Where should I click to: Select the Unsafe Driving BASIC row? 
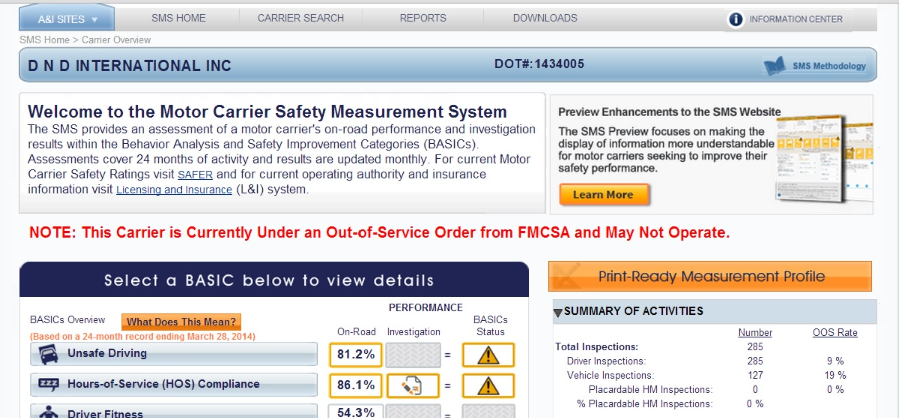pos(173,354)
